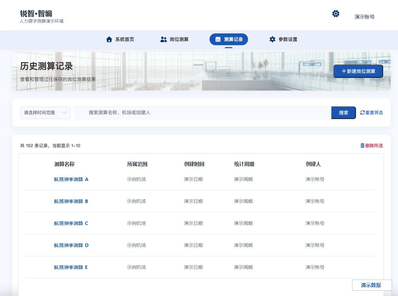The image size is (398, 296).
Task: Click the 新建岗位测算 button
Action: (358, 71)
